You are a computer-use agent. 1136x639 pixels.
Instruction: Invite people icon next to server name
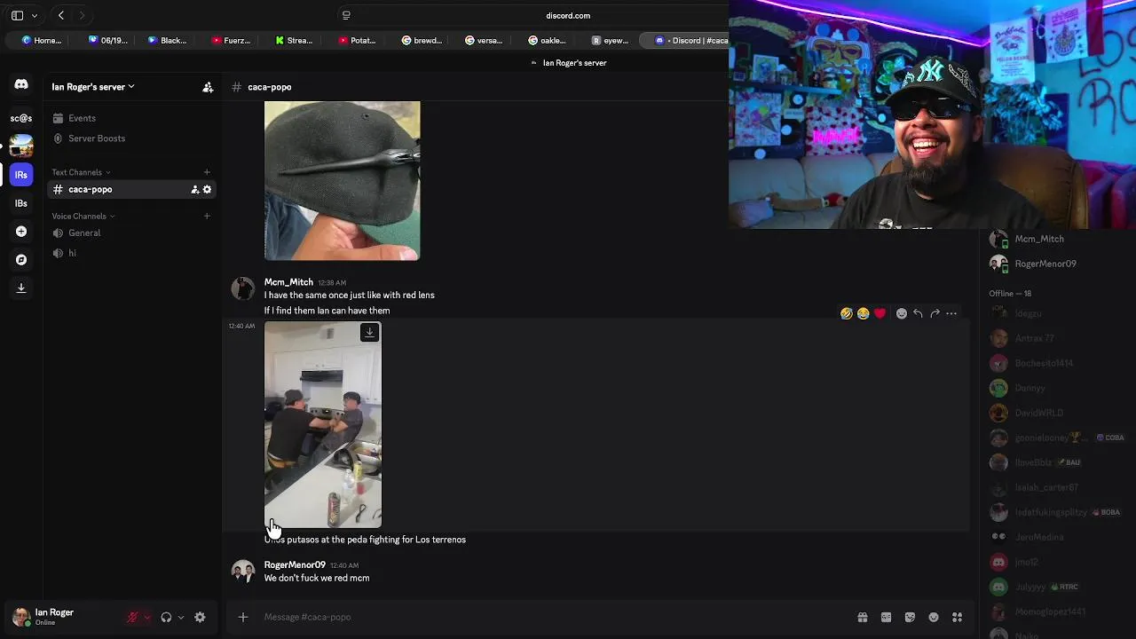click(208, 87)
